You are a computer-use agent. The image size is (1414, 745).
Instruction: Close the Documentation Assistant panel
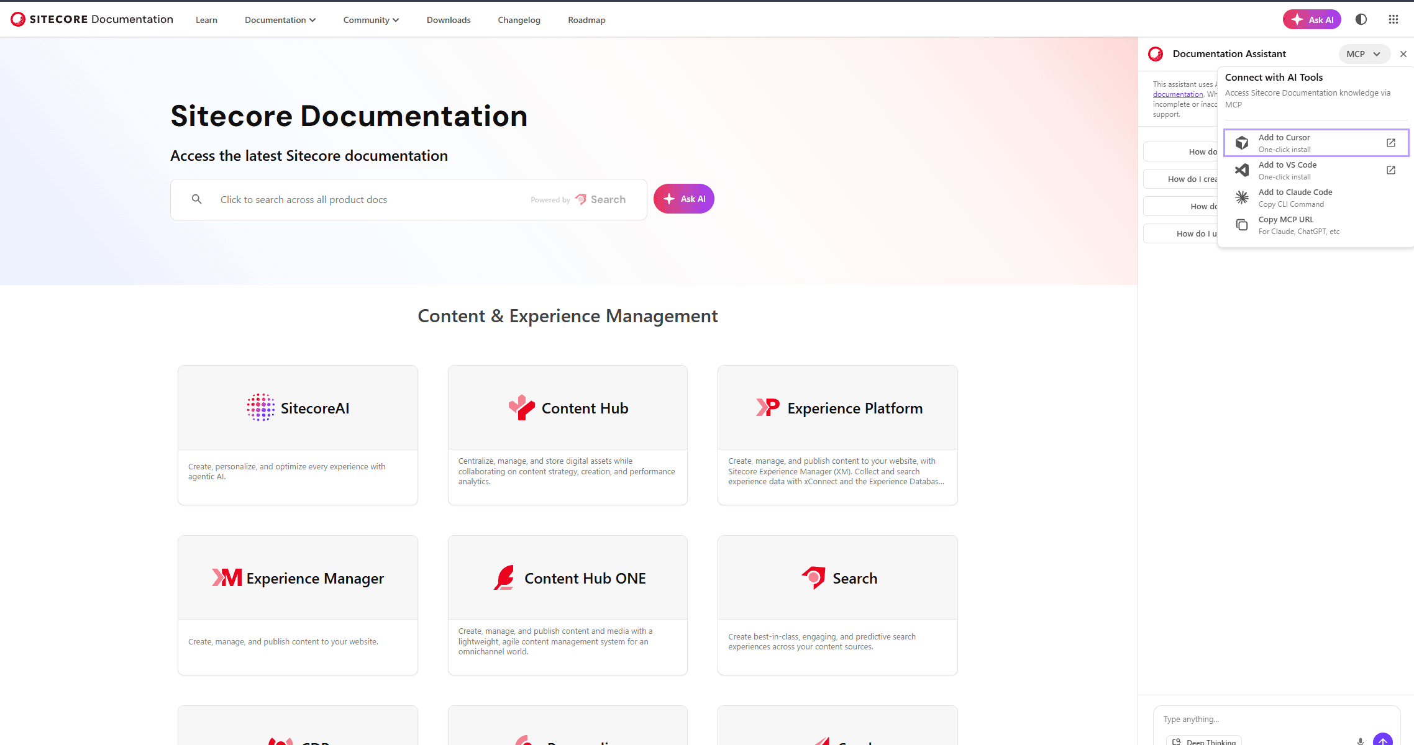1403,54
